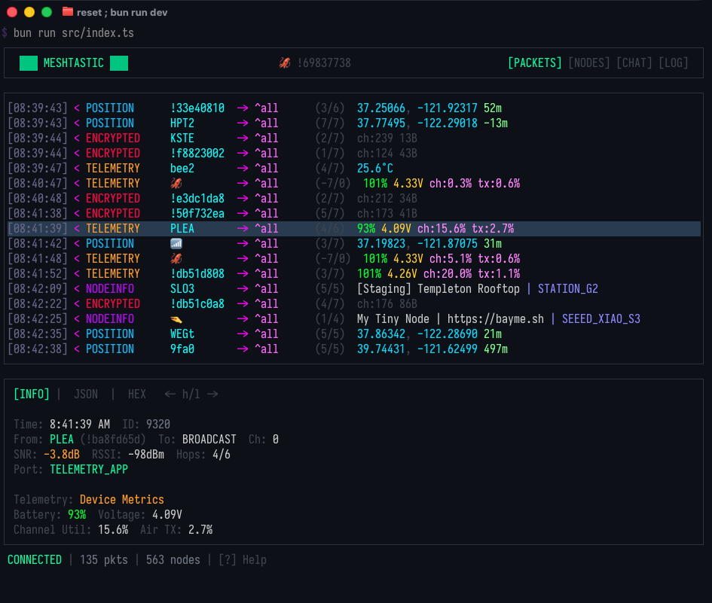Click the rocket icon in the 08:42:48 TELEMETRY row
Viewport: 712px width, 603px height.
(175, 258)
